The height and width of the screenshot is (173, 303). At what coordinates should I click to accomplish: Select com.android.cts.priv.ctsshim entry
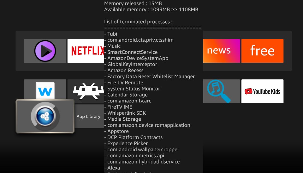click(139, 40)
